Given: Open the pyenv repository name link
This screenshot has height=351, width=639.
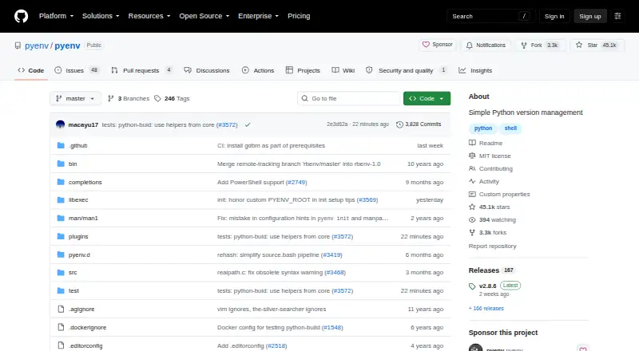Looking at the screenshot, I should (x=67, y=45).
